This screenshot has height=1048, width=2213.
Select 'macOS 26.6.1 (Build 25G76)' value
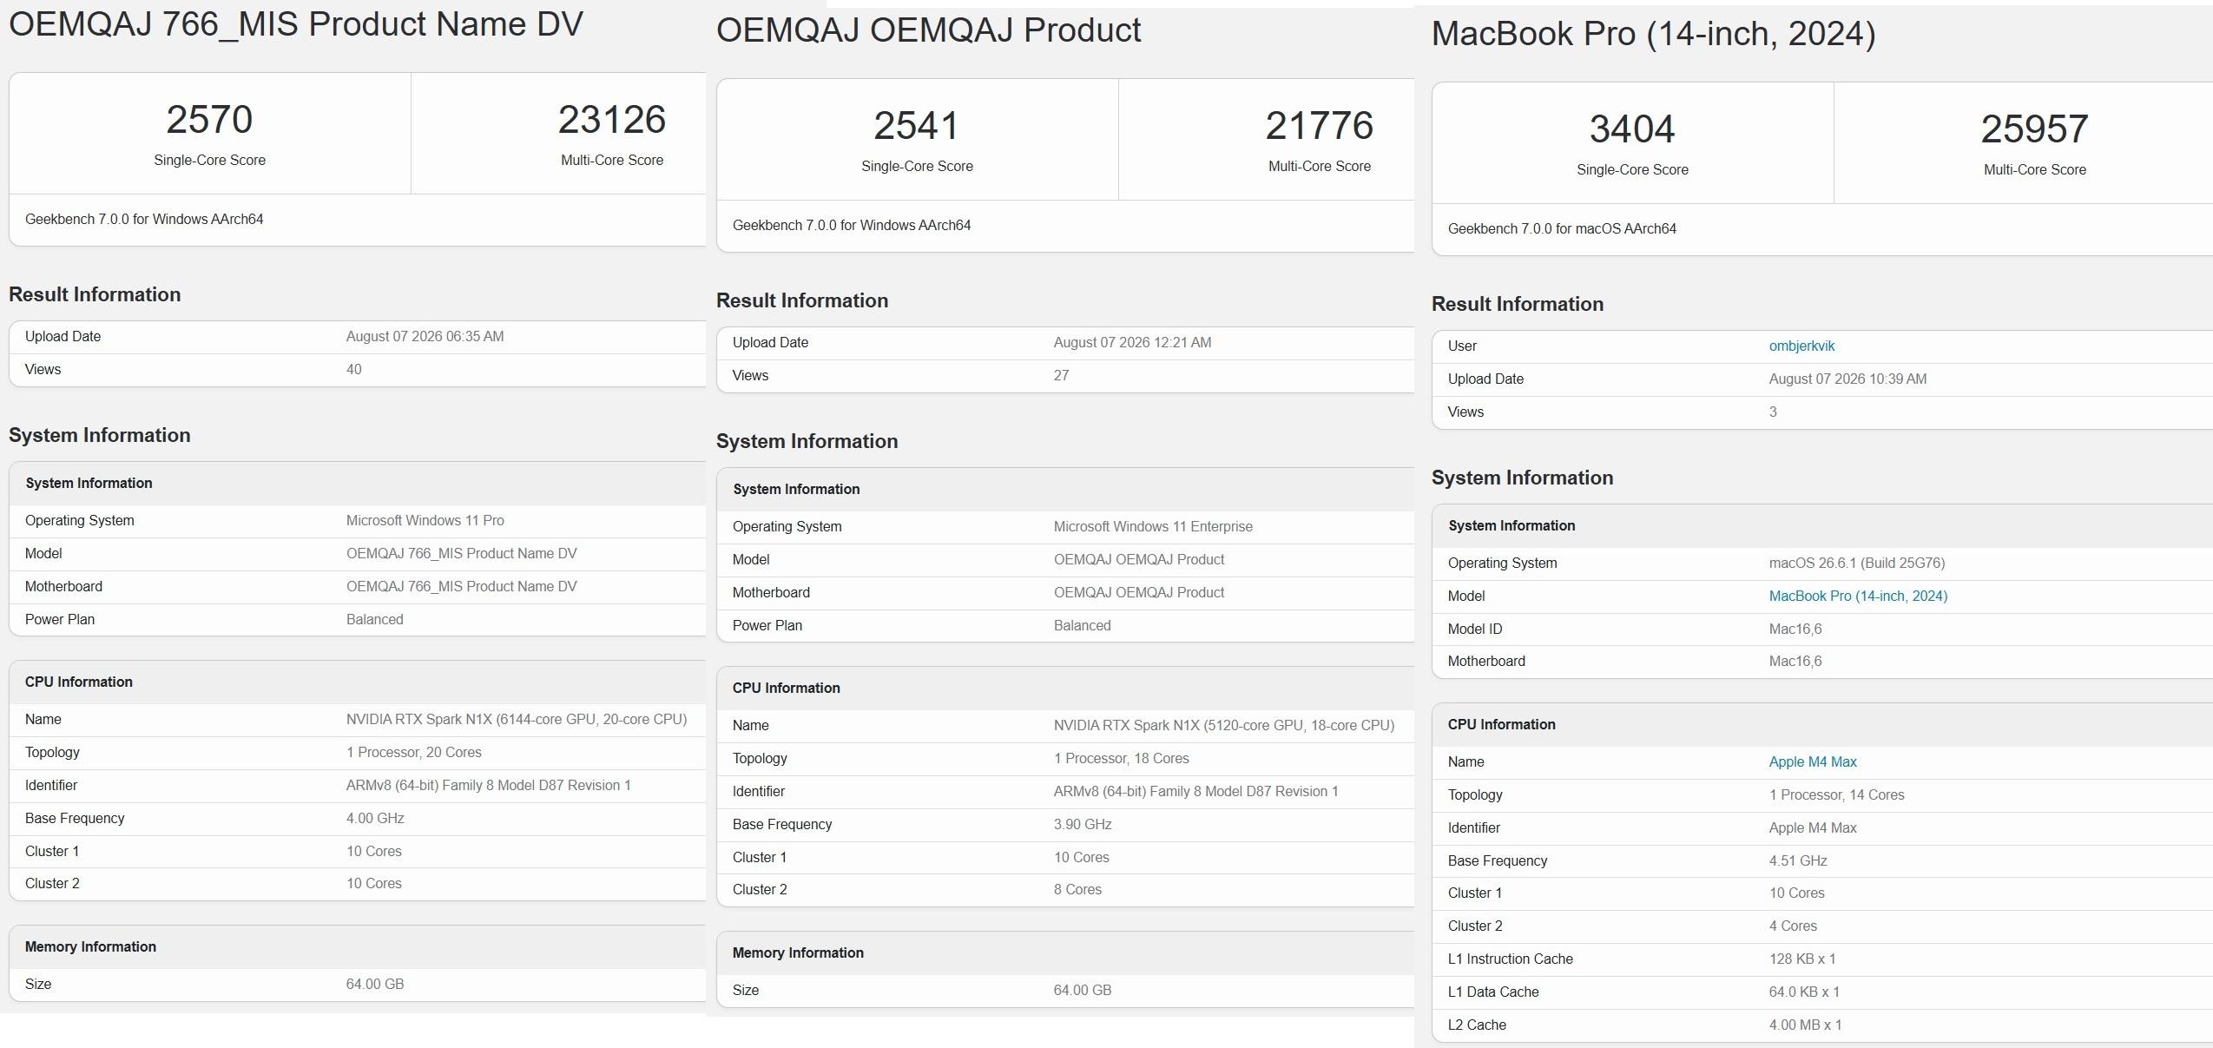coord(1857,563)
